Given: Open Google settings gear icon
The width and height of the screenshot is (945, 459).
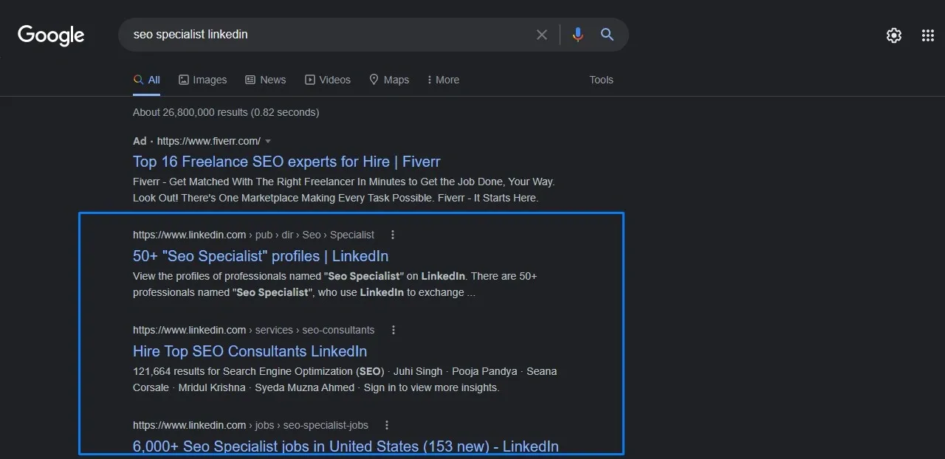Looking at the screenshot, I should pos(894,35).
